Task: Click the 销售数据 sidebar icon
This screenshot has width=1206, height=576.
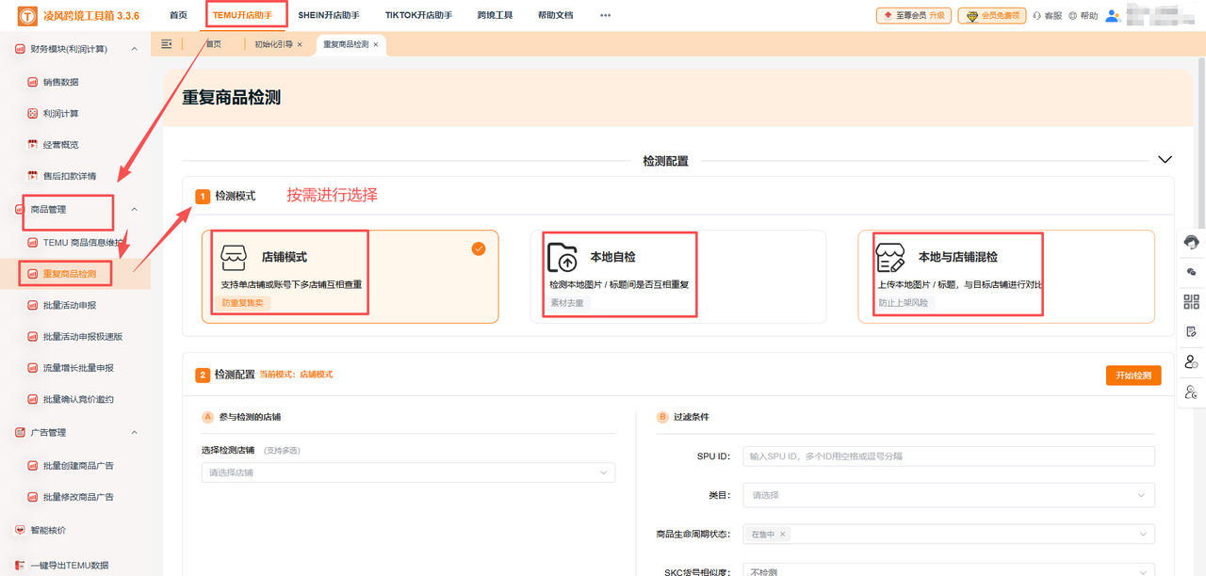Action: point(33,82)
